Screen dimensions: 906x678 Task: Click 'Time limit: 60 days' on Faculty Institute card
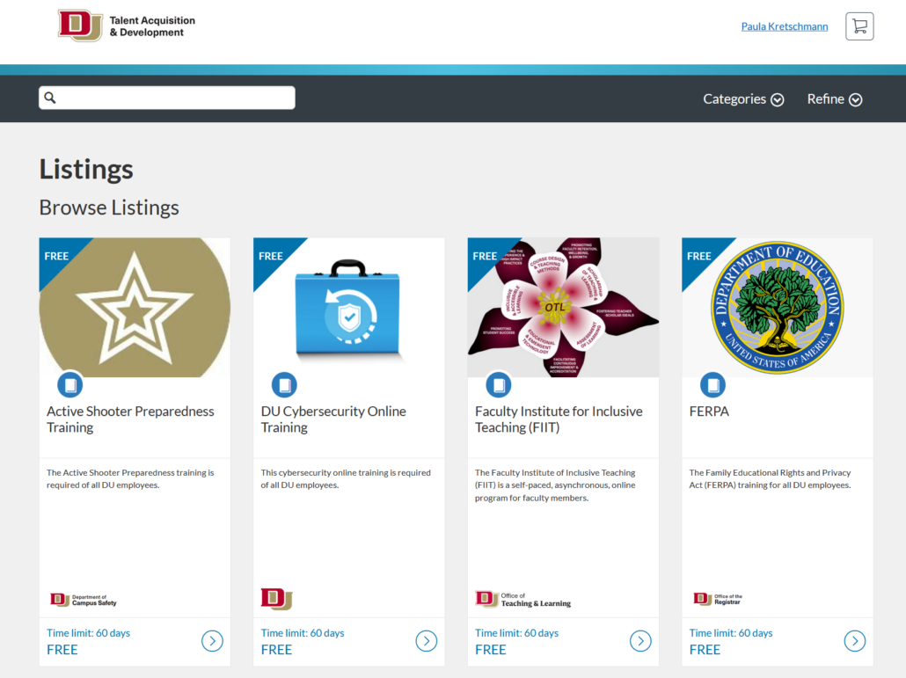click(x=516, y=633)
